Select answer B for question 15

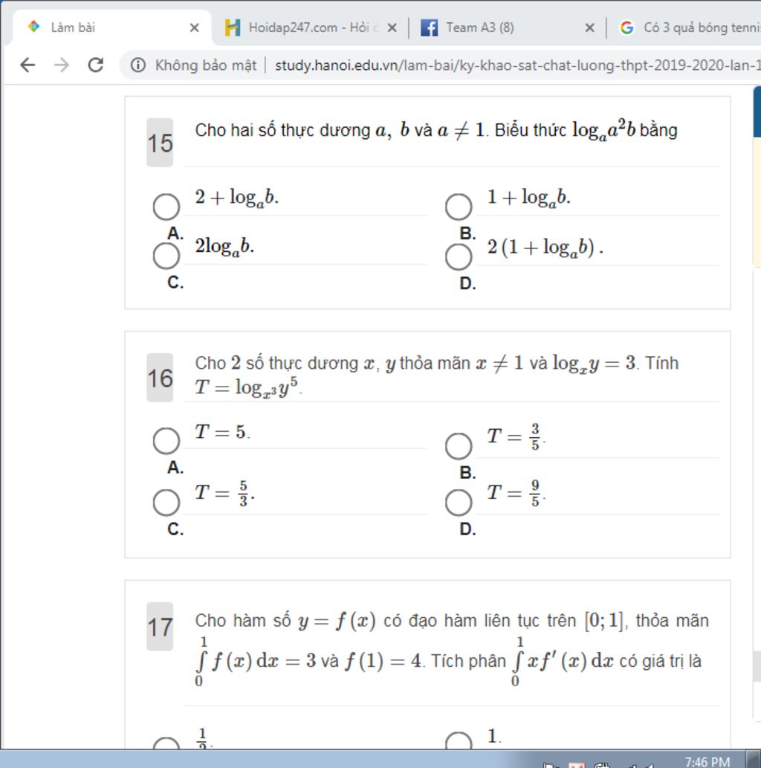(459, 206)
